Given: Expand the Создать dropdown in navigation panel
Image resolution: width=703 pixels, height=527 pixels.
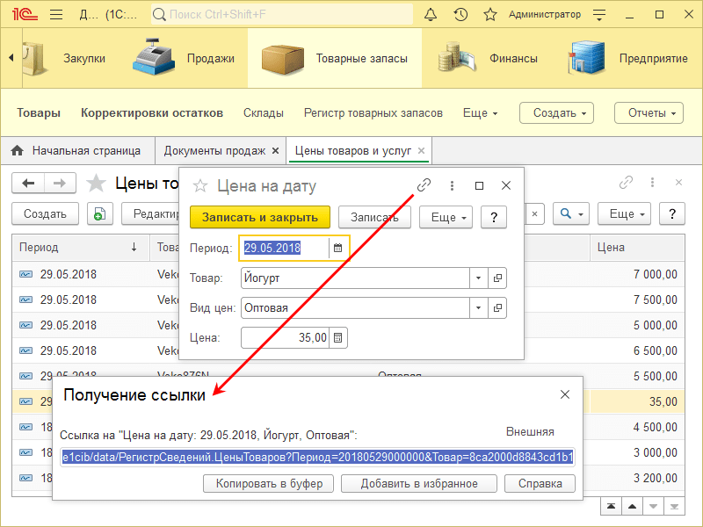Looking at the screenshot, I should (x=556, y=113).
